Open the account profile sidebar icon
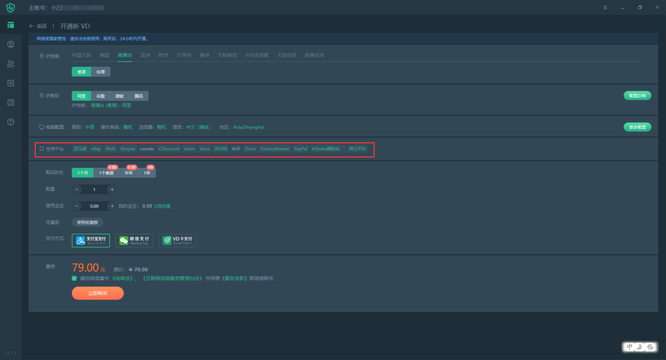The image size is (666, 360). click(x=11, y=45)
